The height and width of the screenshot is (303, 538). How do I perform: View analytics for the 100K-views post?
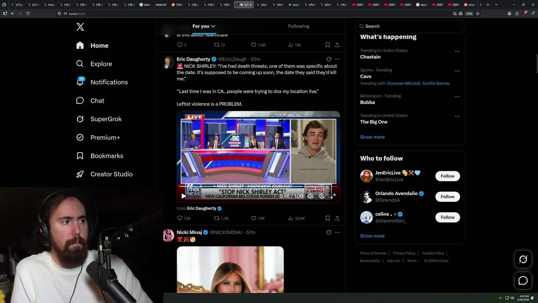[x=296, y=218]
